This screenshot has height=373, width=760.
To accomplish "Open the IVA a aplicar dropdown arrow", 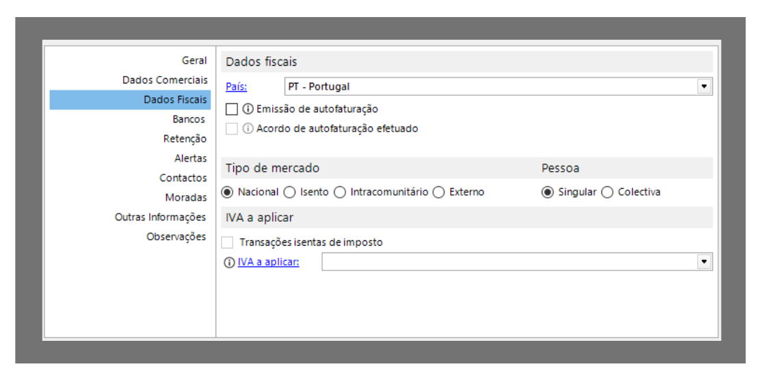I will (704, 262).
